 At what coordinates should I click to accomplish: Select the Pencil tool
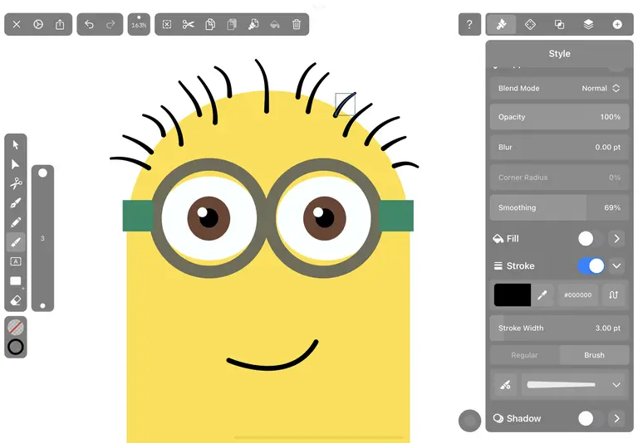[x=16, y=222]
